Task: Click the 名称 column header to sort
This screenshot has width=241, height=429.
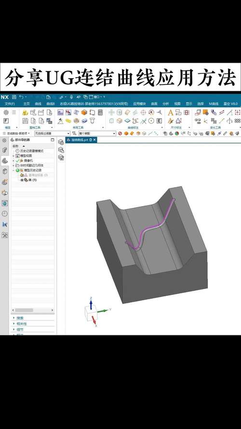Action: click(15, 146)
